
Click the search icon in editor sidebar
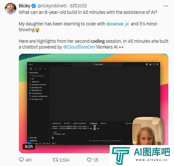tap(36, 69)
